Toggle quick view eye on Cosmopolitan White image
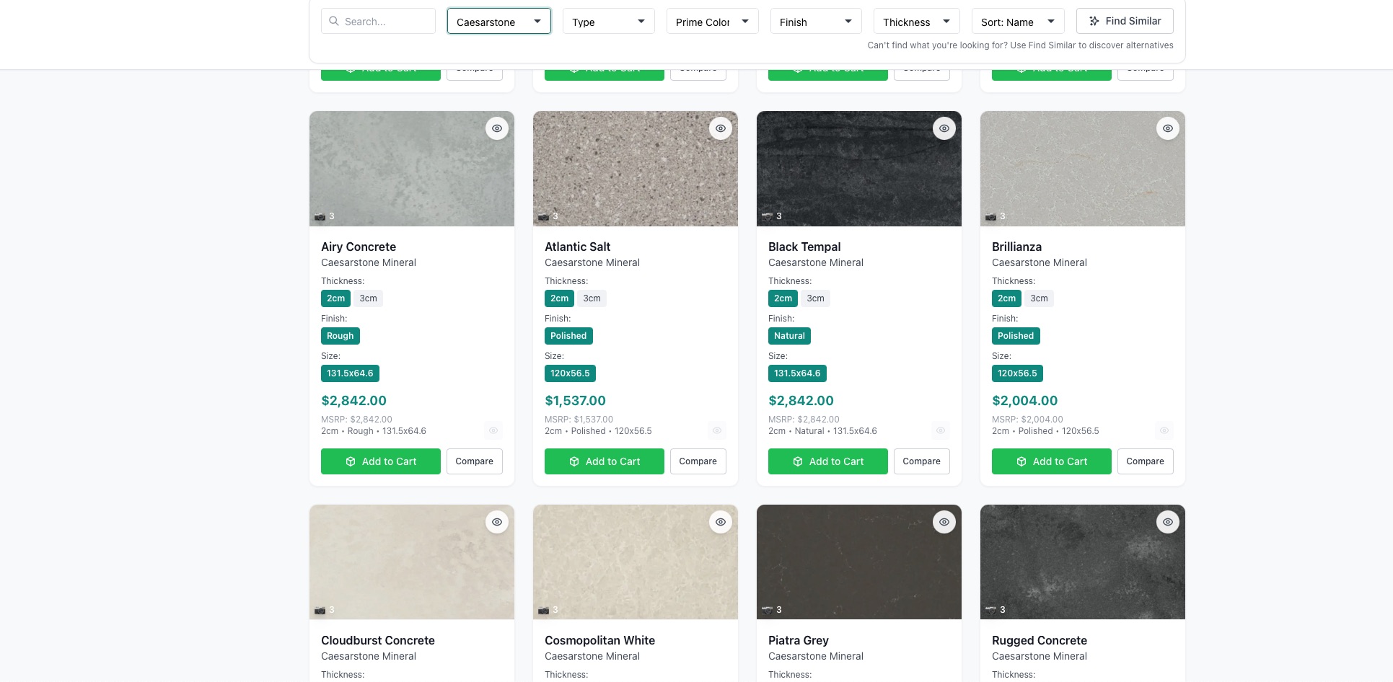Viewport: 1393px width, 682px height. [x=721, y=522]
